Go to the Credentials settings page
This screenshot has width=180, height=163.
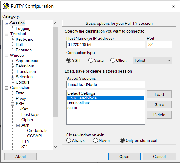pos(37,131)
